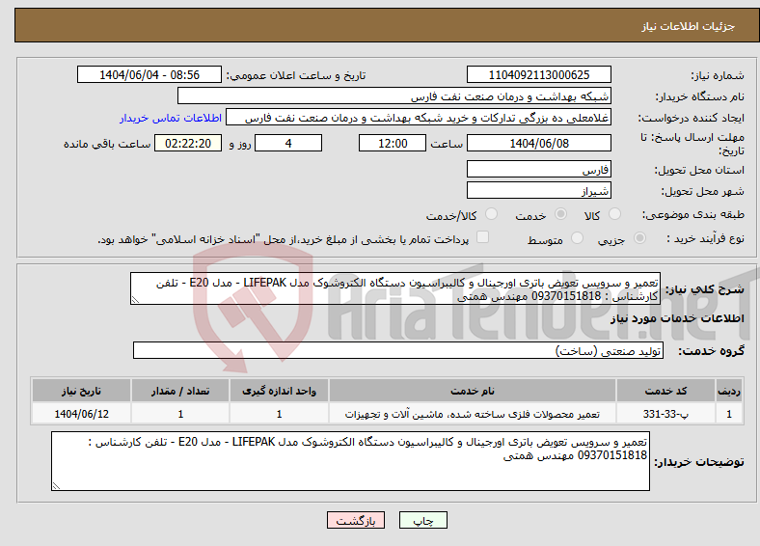Click the remaining time field 02:22:20
This screenshot has height=546, width=760.
[188, 143]
